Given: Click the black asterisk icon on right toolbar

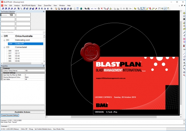Looking at the screenshot, I should tap(184, 19).
